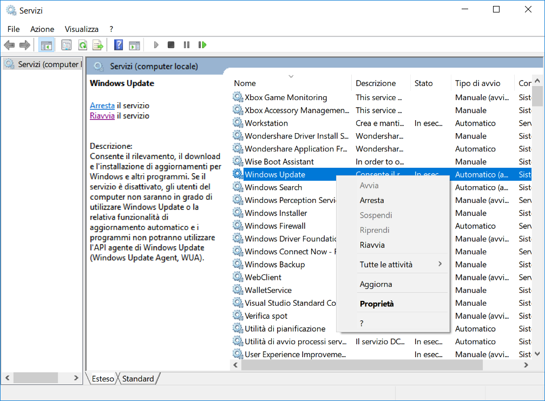
Task: Click the gear icon of Xbox Game Monitoring
Action: click(238, 97)
